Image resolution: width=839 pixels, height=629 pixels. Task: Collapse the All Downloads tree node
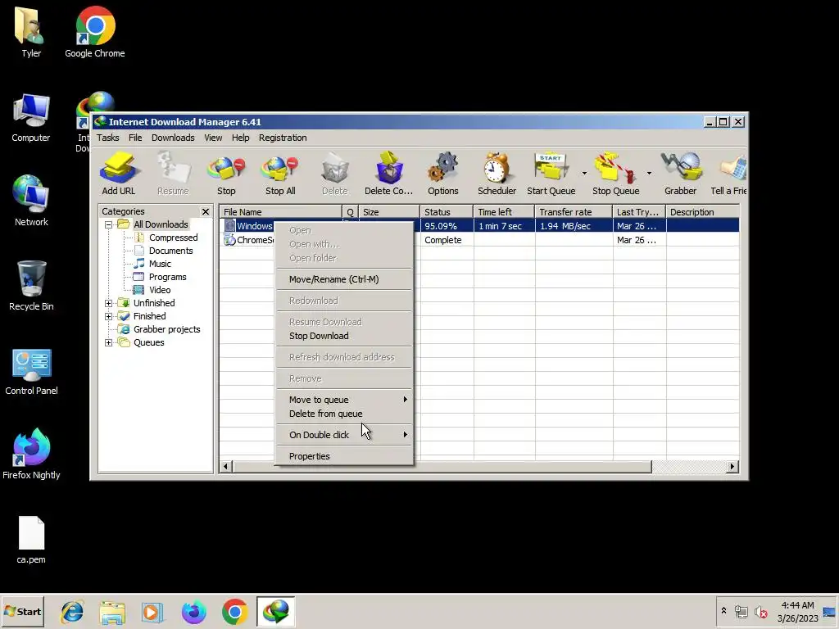(109, 224)
